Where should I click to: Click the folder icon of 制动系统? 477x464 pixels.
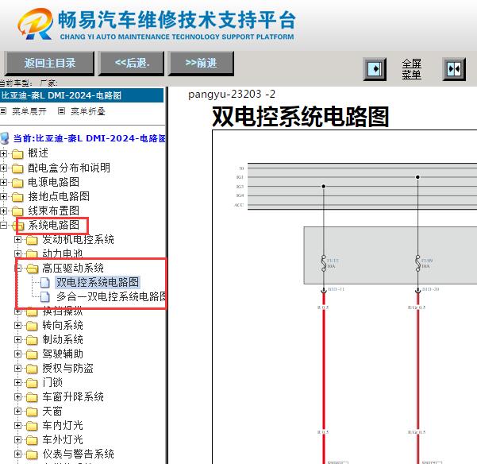[x=32, y=340]
